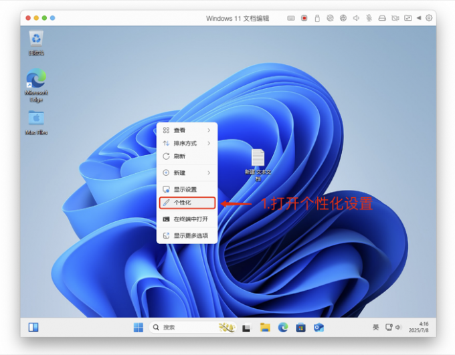Select the Mac Files folder icon
The height and width of the screenshot is (355, 455).
pos(36,123)
